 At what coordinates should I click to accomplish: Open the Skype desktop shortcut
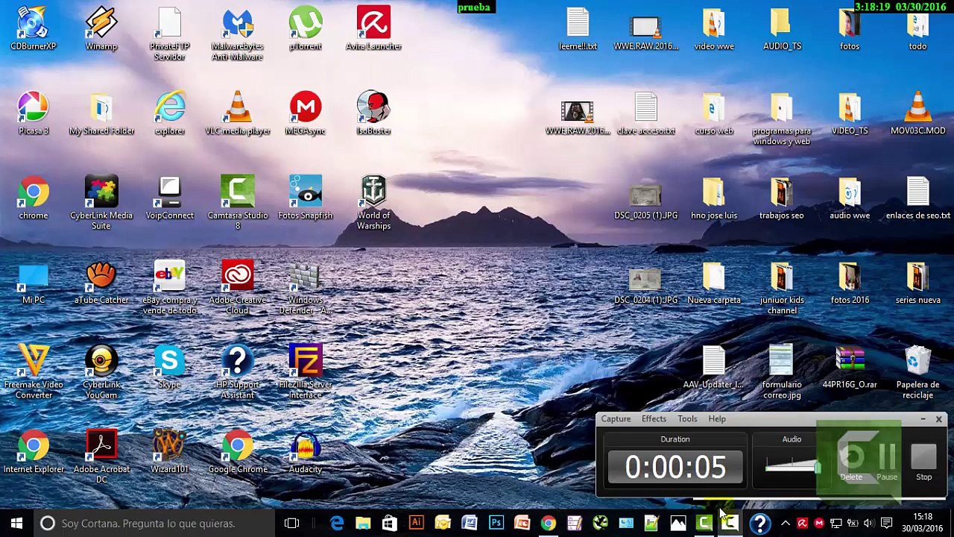tap(169, 366)
